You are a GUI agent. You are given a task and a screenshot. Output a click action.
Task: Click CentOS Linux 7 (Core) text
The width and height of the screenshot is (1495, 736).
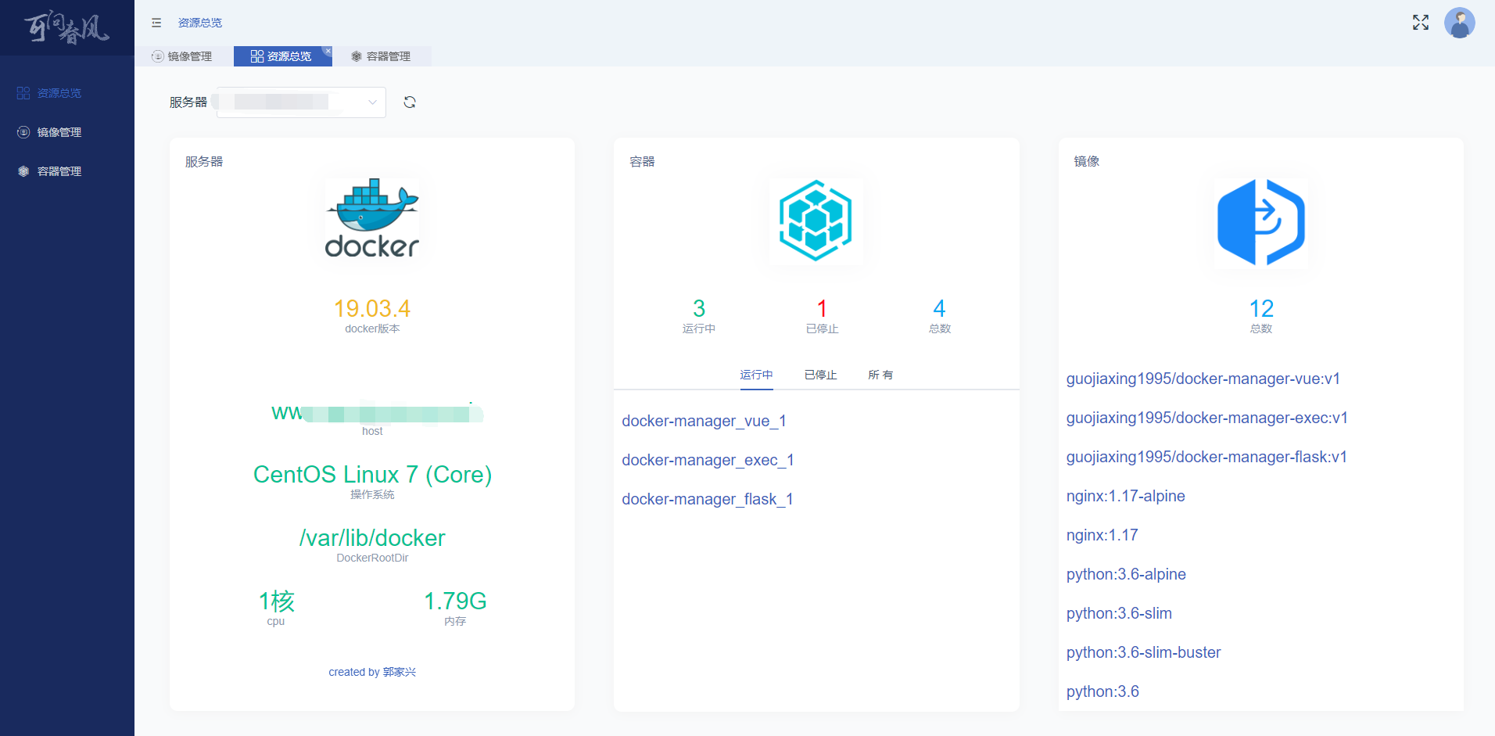click(x=372, y=475)
